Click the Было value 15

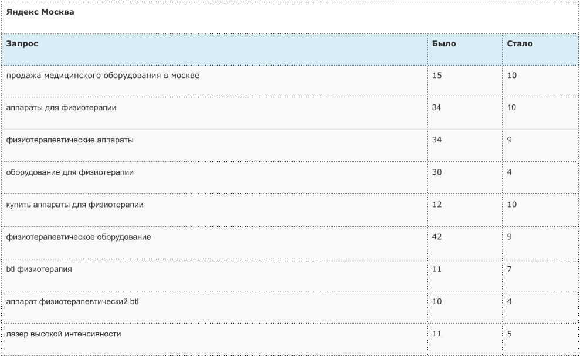[x=437, y=76]
